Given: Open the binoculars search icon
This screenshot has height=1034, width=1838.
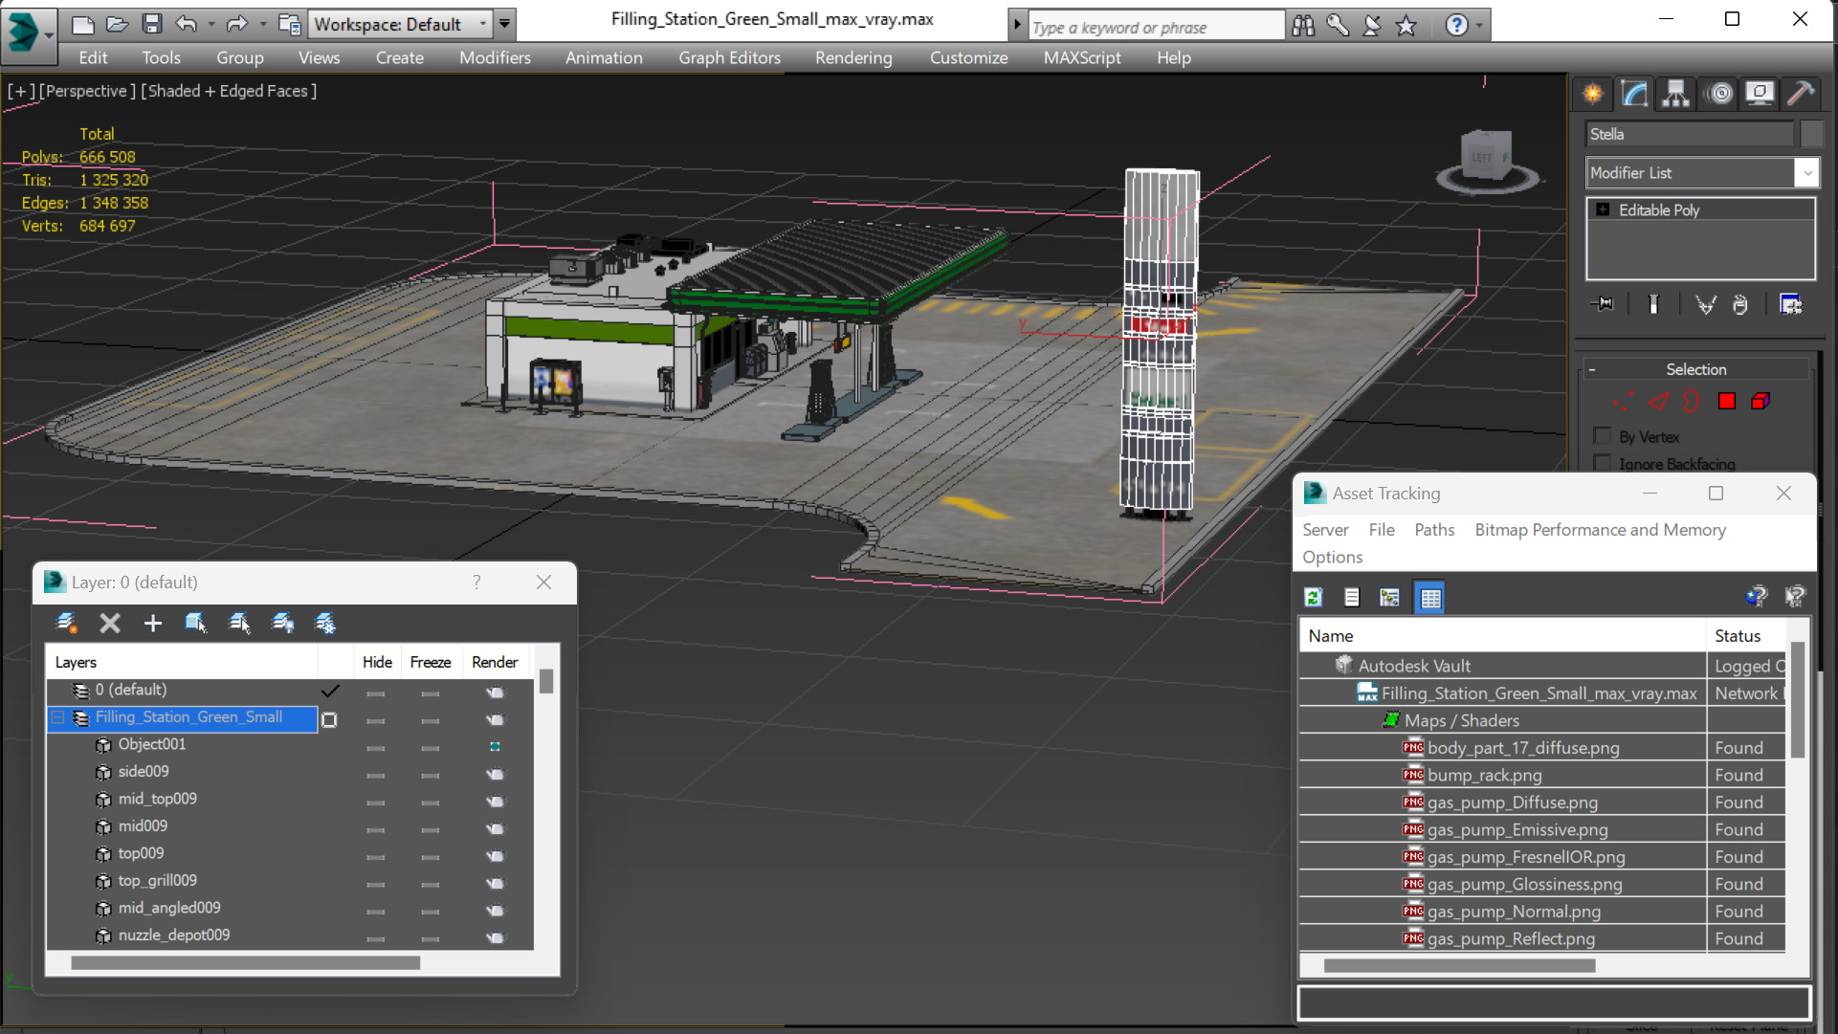Looking at the screenshot, I should pos(1303,26).
